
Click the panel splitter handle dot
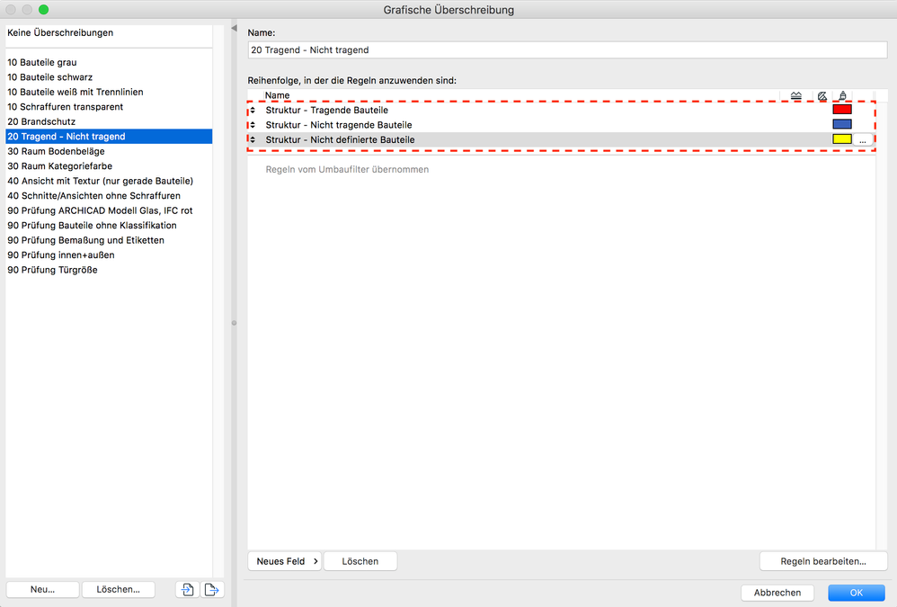pyautogui.click(x=234, y=323)
